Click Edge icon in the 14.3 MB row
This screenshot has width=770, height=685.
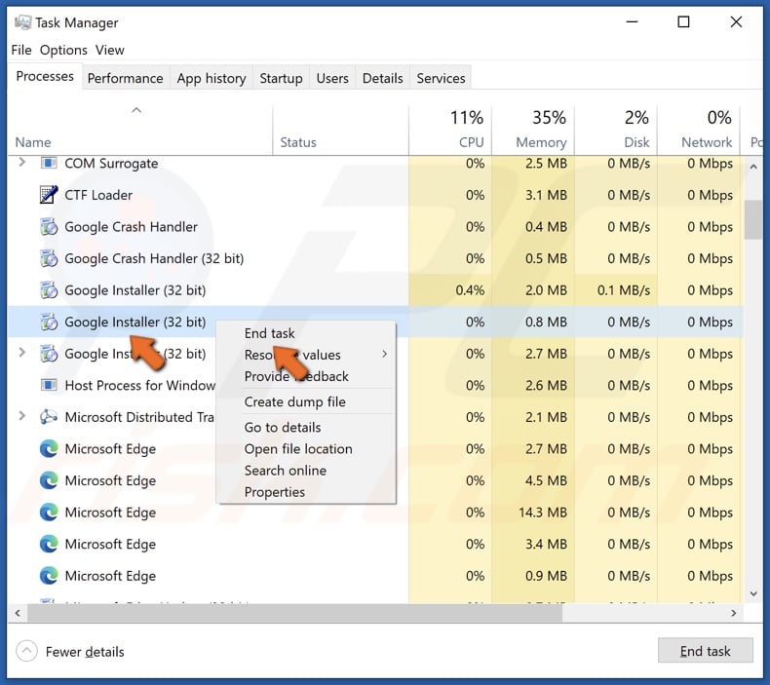[x=48, y=513]
